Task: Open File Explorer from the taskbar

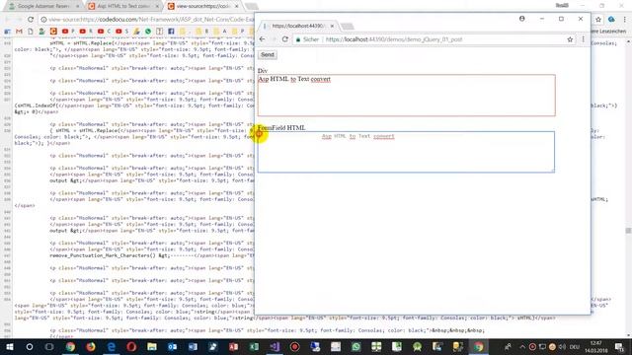Action: [152, 346]
